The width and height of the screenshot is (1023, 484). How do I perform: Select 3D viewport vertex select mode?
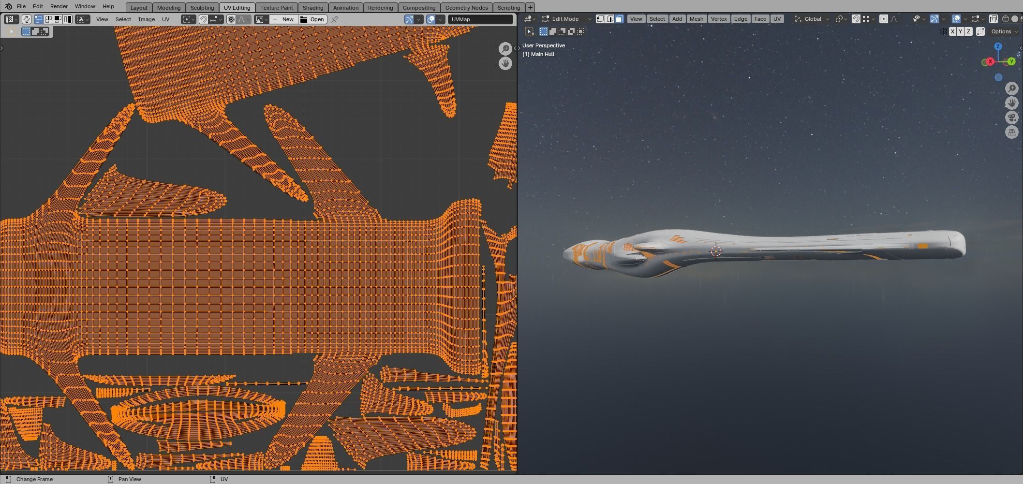[x=600, y=19]
